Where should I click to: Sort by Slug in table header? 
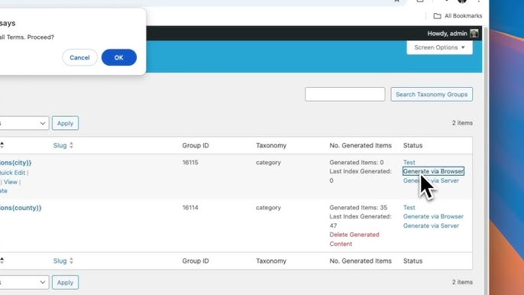coord(60,145)
